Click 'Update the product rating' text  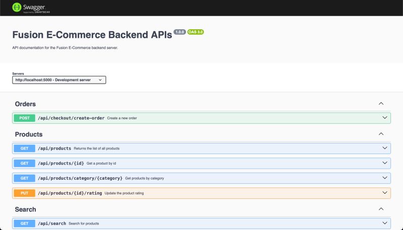(x=124, y=193)
